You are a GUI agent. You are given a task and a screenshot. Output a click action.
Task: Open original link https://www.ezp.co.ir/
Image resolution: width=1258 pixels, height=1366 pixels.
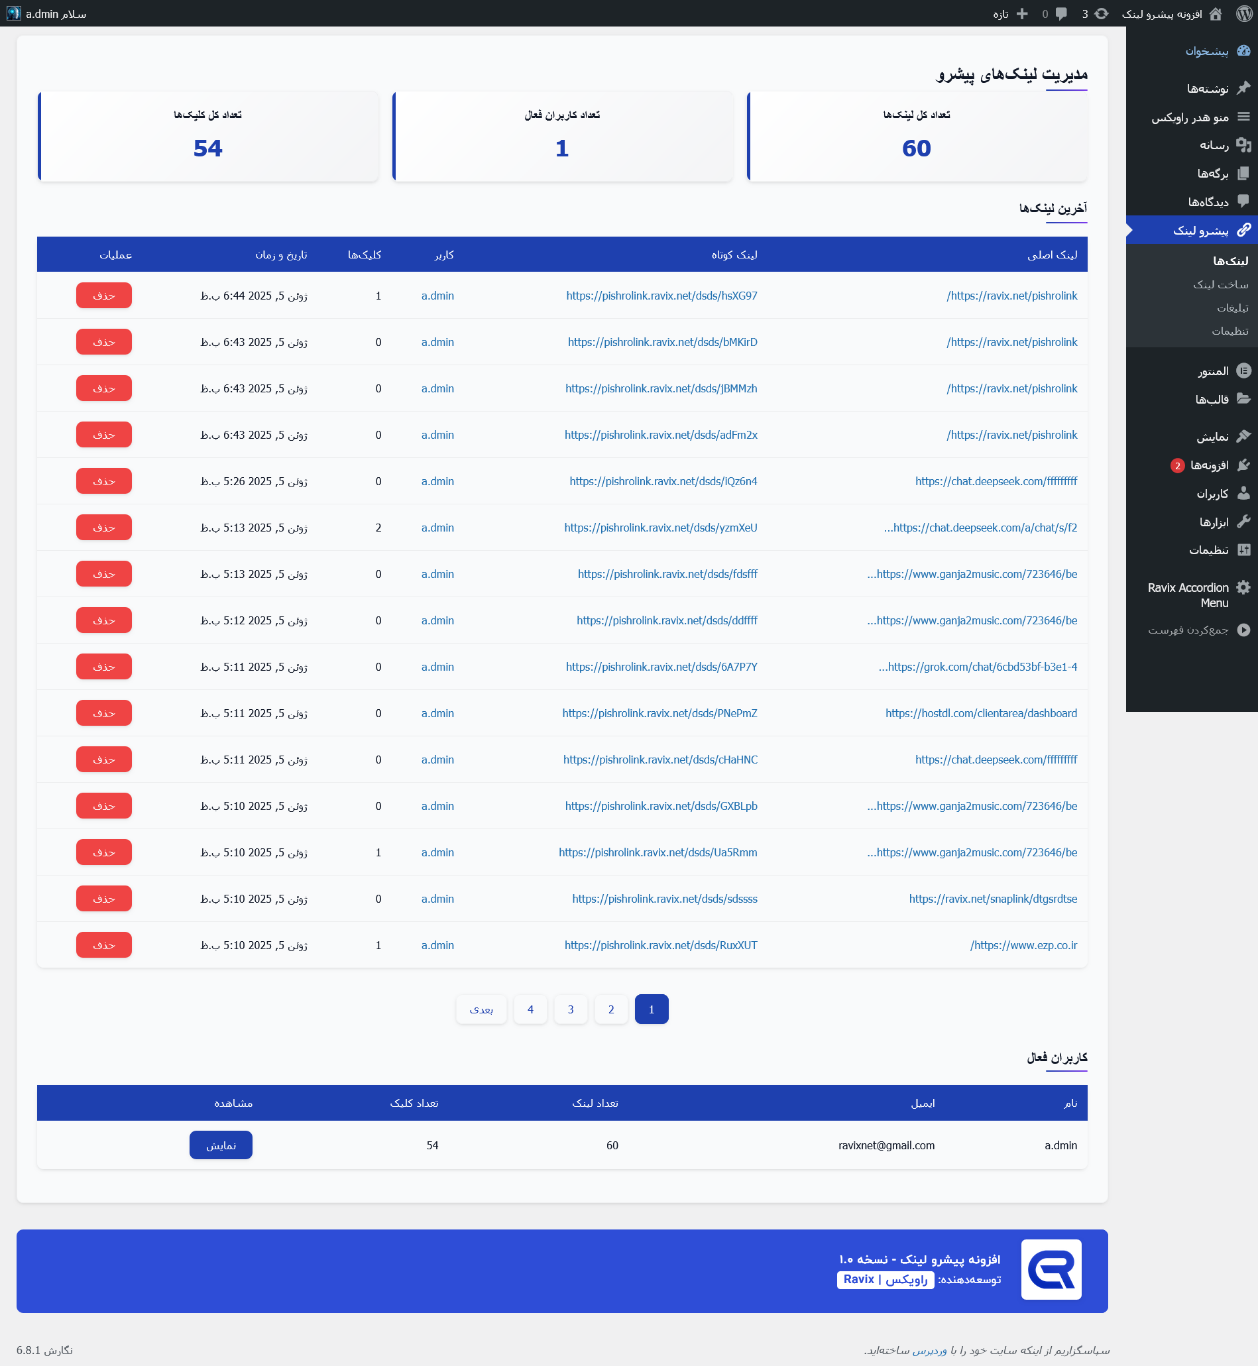coord(1023,944)
